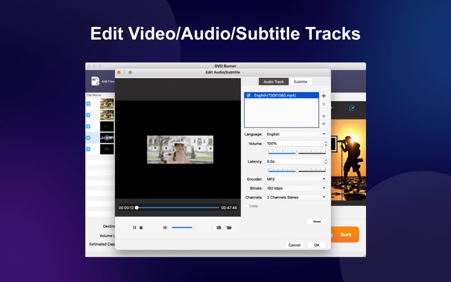Screen dimensions: 451x282
Task: Click the 00:47:45 total duration text
Action: coord(229,208)
